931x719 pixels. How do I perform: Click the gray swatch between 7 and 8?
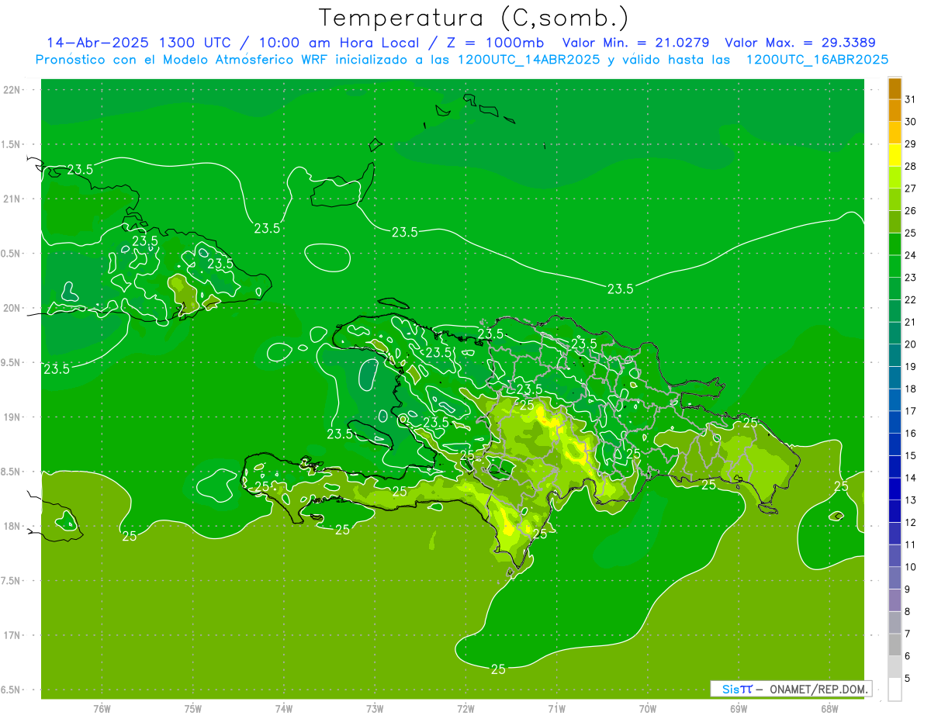tap(895, 622)
